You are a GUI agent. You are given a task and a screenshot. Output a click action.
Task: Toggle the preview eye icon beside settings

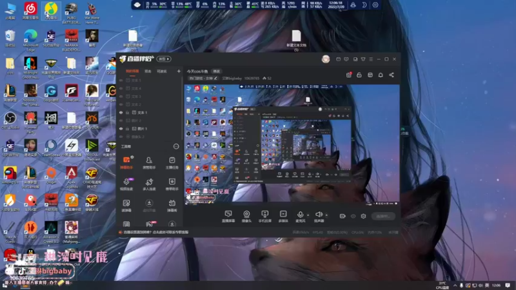tap(353, 216)
